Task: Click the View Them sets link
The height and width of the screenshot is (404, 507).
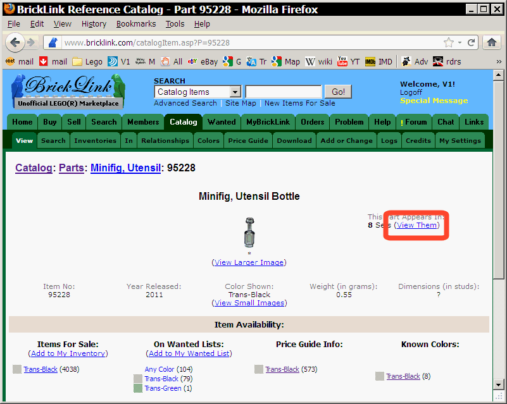Action: click(416, 225)
